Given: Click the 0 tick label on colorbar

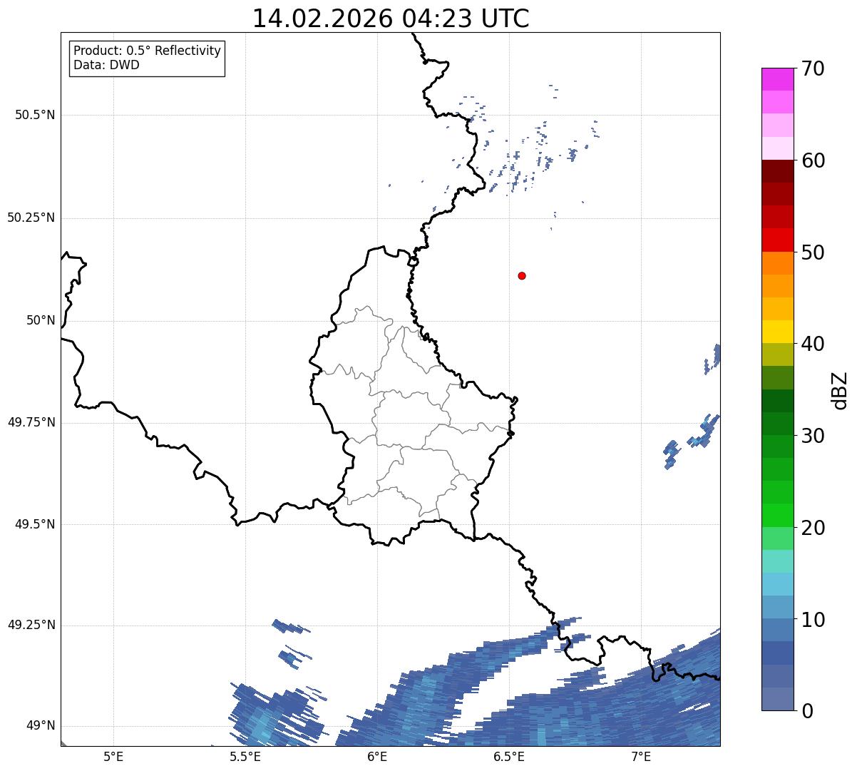Looking at the screenshot, I should [x=807, y=711].
